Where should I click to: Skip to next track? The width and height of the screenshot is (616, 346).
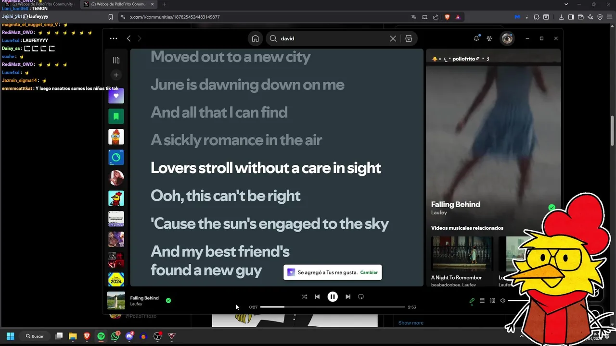(x=348, y=297)
